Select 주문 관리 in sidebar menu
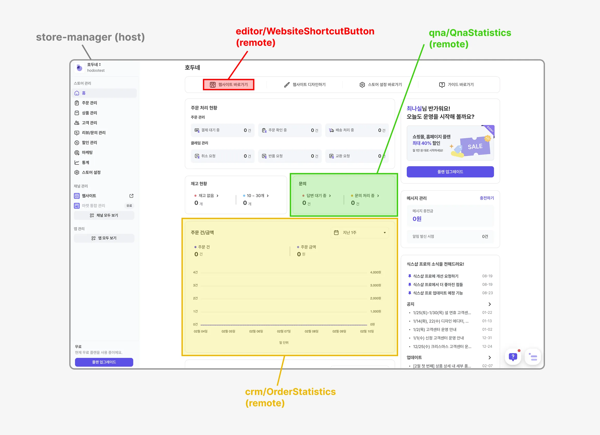The image size is (600, 435). [89, 103]
